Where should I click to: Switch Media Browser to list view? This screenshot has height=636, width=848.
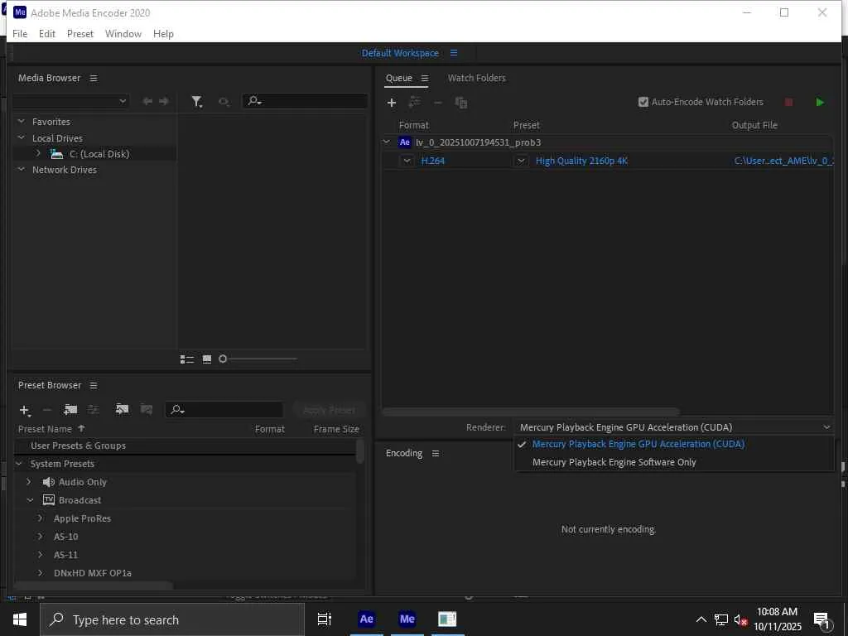coord(187,359)
